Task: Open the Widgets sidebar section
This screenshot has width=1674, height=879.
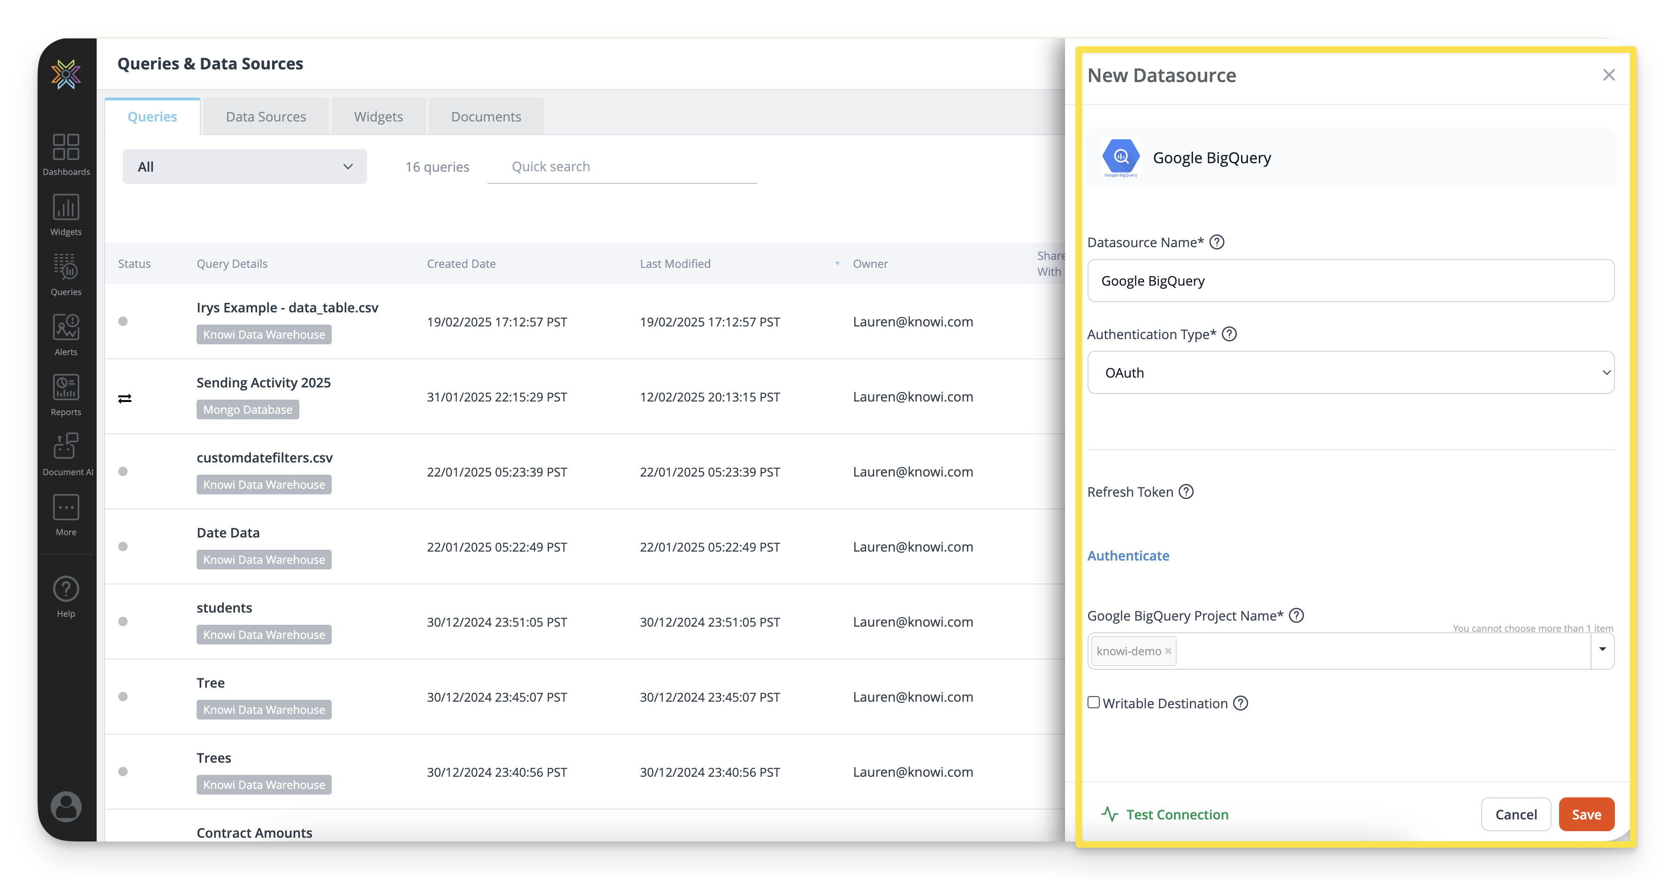Action: click(x=66, y=215)
